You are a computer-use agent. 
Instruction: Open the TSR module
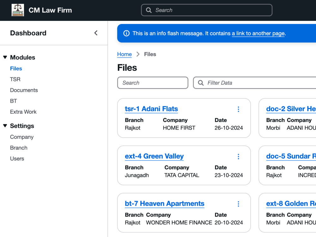pos(15,79)
